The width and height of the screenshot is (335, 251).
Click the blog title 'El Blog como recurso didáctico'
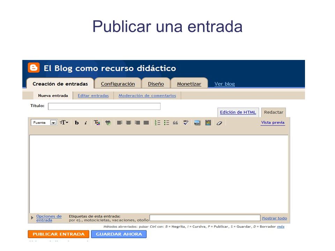click(x=110, y=68)
